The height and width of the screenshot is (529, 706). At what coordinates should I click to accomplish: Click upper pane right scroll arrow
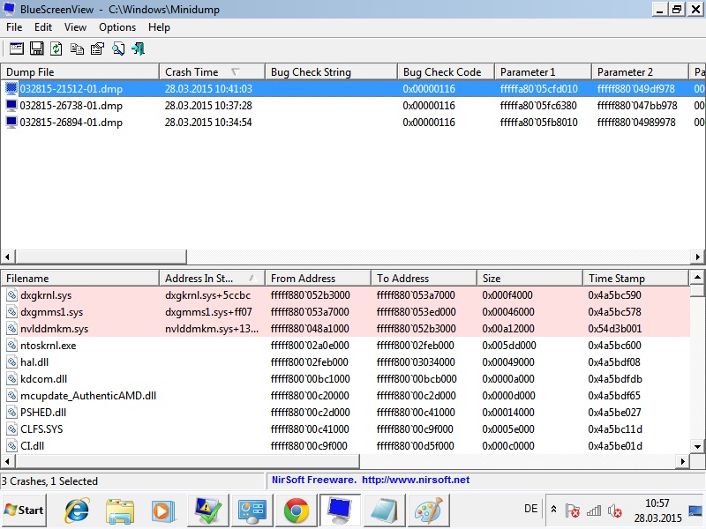point(697,257)
